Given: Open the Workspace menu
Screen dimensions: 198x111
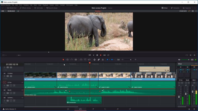Looking at the screenshot, I should 70,5.
